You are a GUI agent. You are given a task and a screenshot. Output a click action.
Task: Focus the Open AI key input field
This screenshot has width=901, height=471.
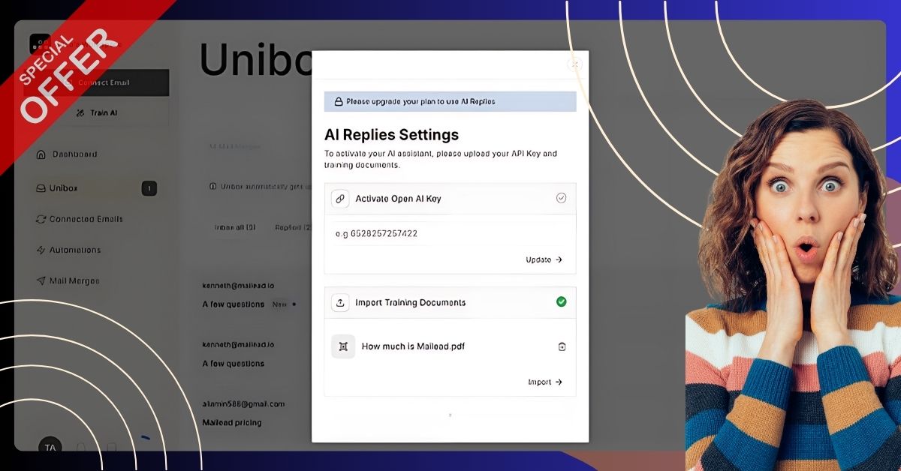450,234
